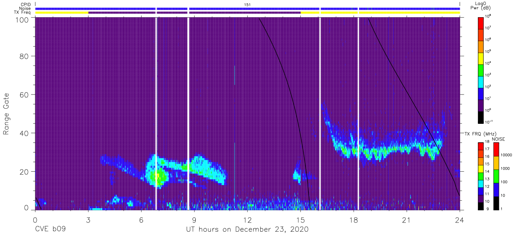Click the white data gap line just after 18 UT
Viewport: 517px width, 238px height.
(358, 113)
